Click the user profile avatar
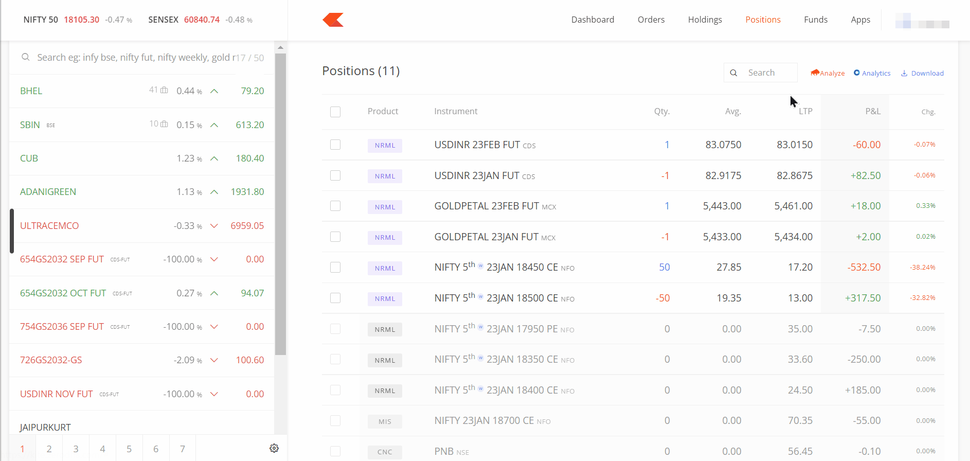This screenshot has height=461, width=970. [x=922, y=21]
